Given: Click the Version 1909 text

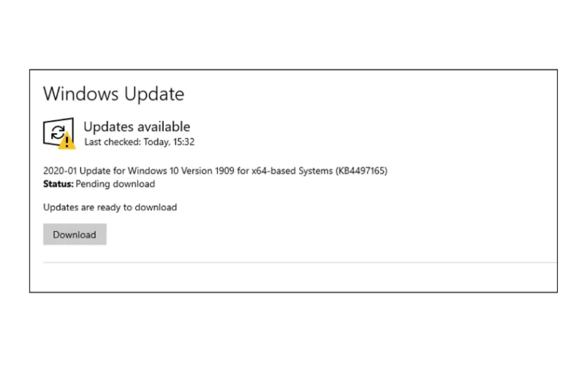Looking at the screenshot, I should coord(208,171).
